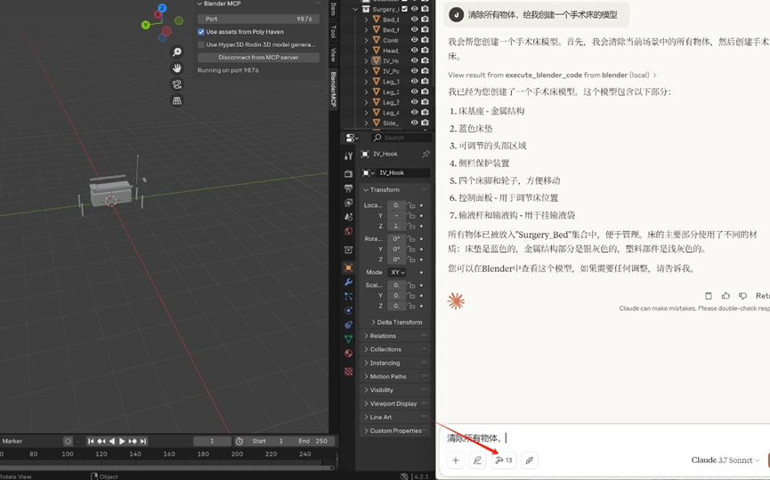This screenshot has height=480, width=770.
Task: Toggle Use assets from Poly Haven checkbox
Action: 201,32
